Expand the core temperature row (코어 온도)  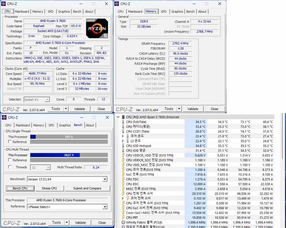123,136
